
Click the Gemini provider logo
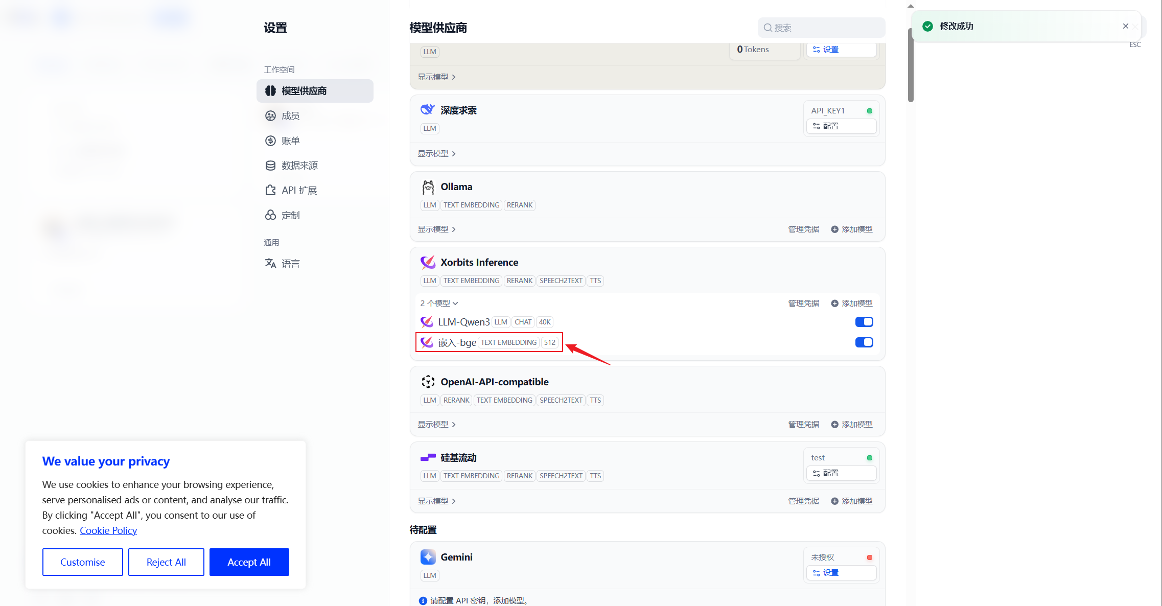coord(428,557)
